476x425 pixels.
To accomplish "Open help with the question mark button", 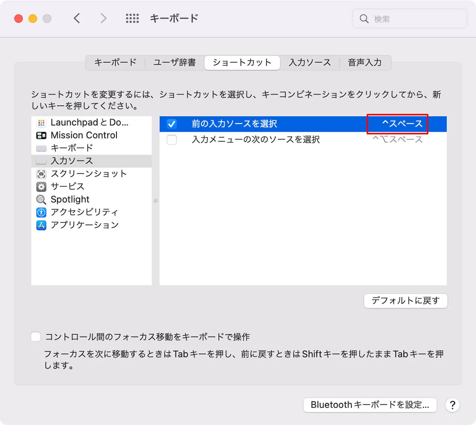I will click(x=452, y=405).
